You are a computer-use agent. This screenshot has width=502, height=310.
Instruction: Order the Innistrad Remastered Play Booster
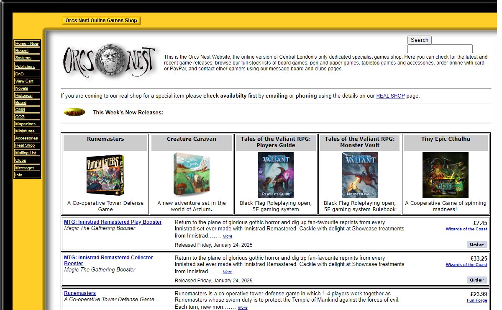click(477, 244)
